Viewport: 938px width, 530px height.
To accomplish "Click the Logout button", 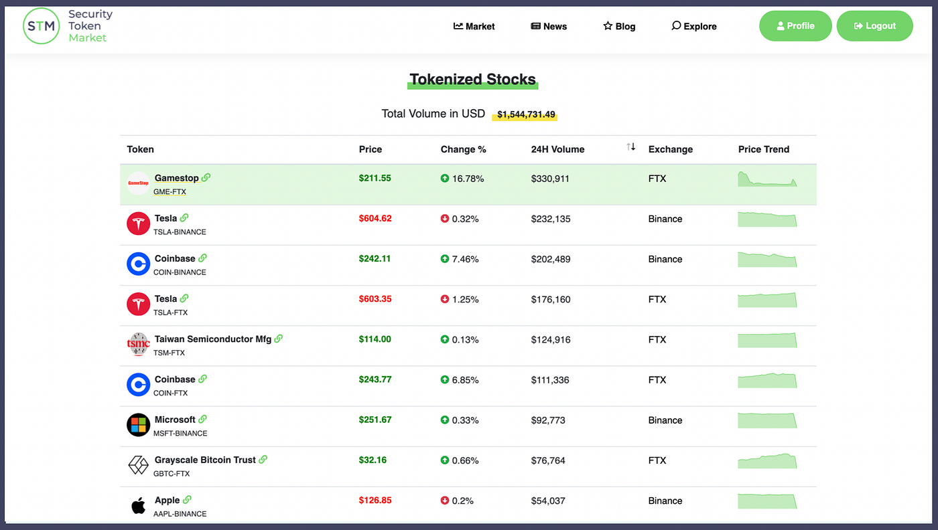I will pos(875,26).
